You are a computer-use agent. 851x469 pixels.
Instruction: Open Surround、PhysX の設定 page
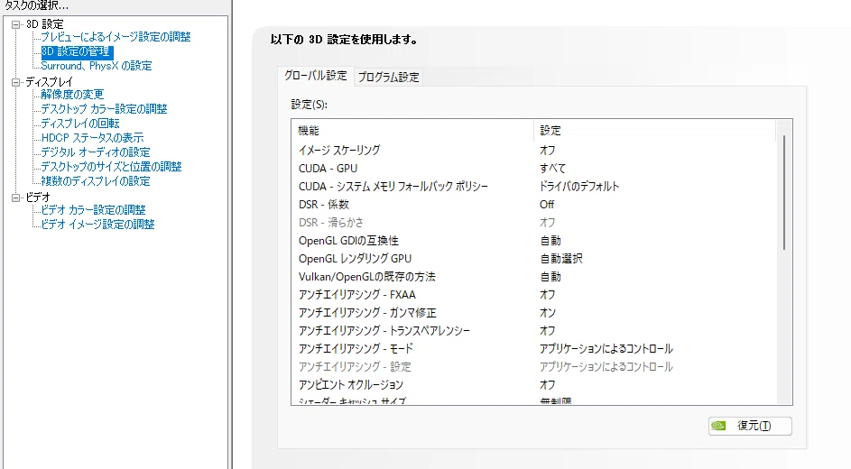coord(97,66)
